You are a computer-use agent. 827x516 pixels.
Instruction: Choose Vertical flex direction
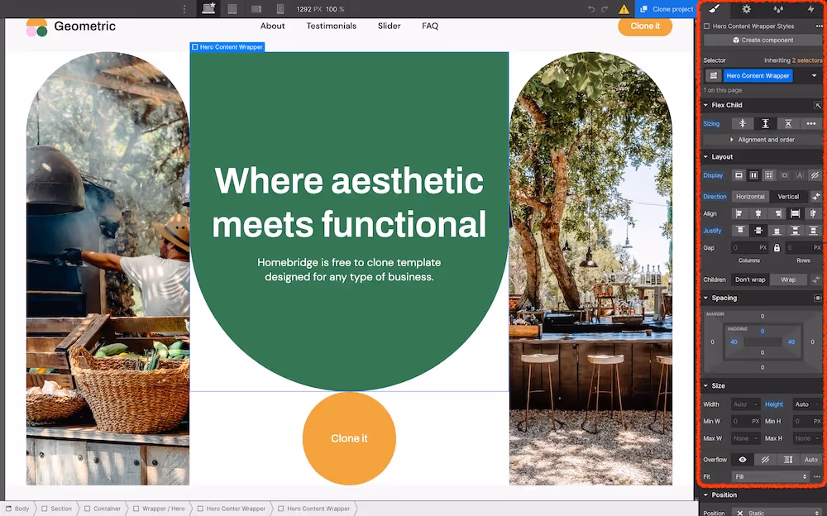point(788,196)
